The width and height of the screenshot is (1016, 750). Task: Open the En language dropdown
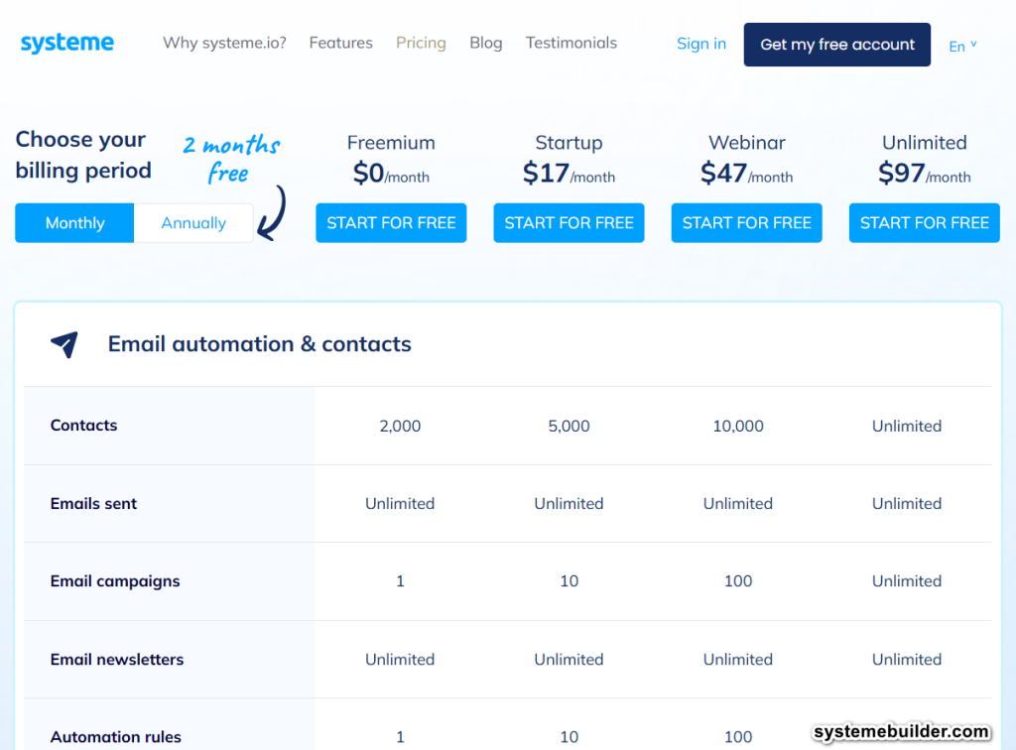click(x=958, y=45)
